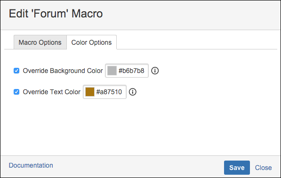Select the Color Options tab
Screen dimensions: 281x178
click(x=92, y=42)
